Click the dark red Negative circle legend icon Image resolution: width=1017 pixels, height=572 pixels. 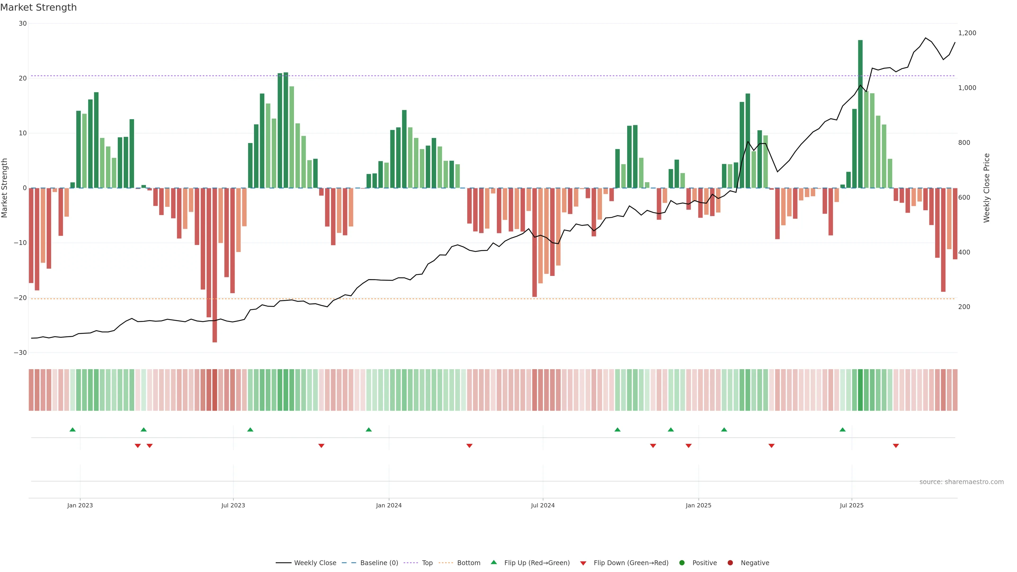click(730, 562)
